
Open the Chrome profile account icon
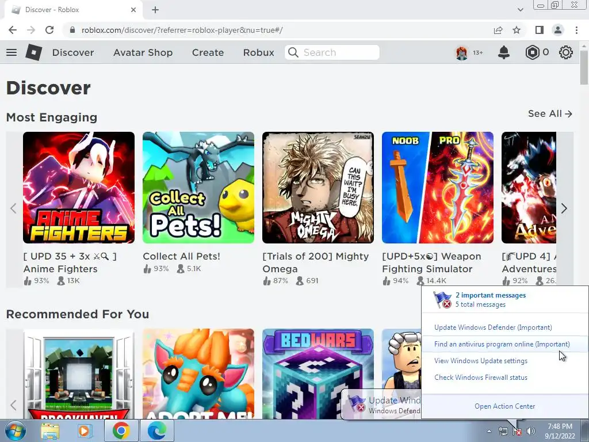(558, 30)
